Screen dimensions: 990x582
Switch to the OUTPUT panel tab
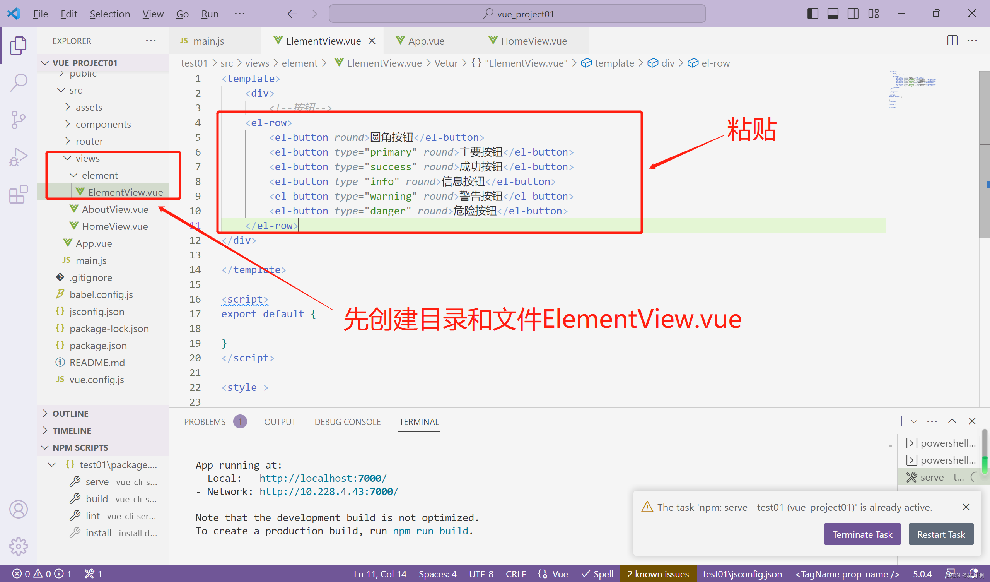click(280, 422)
